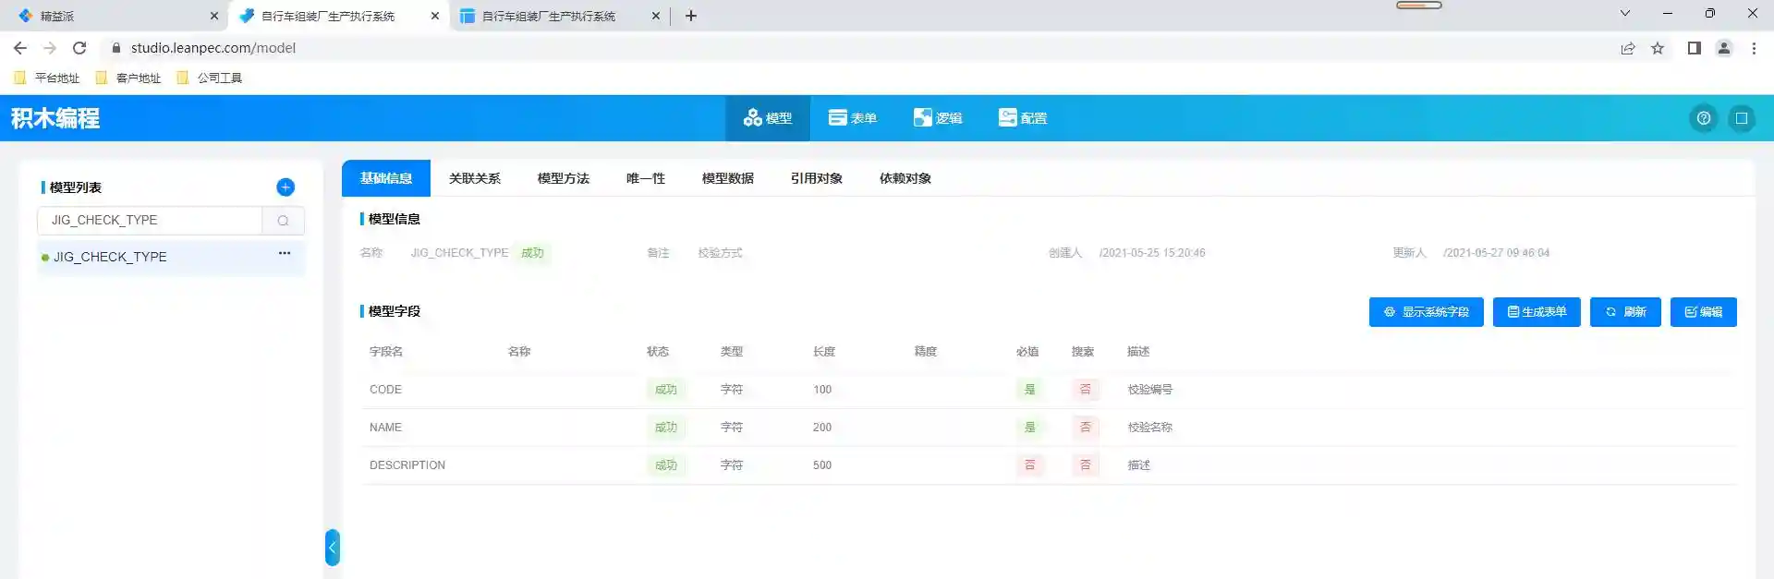Toggle 显示系统字段 button
This screenshot has width=1774, height=579.
coord(1426,312)
